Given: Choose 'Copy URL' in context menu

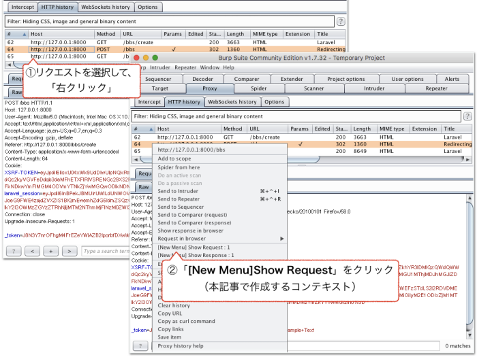Looking at the screenshot, I should tap(219, 313).
